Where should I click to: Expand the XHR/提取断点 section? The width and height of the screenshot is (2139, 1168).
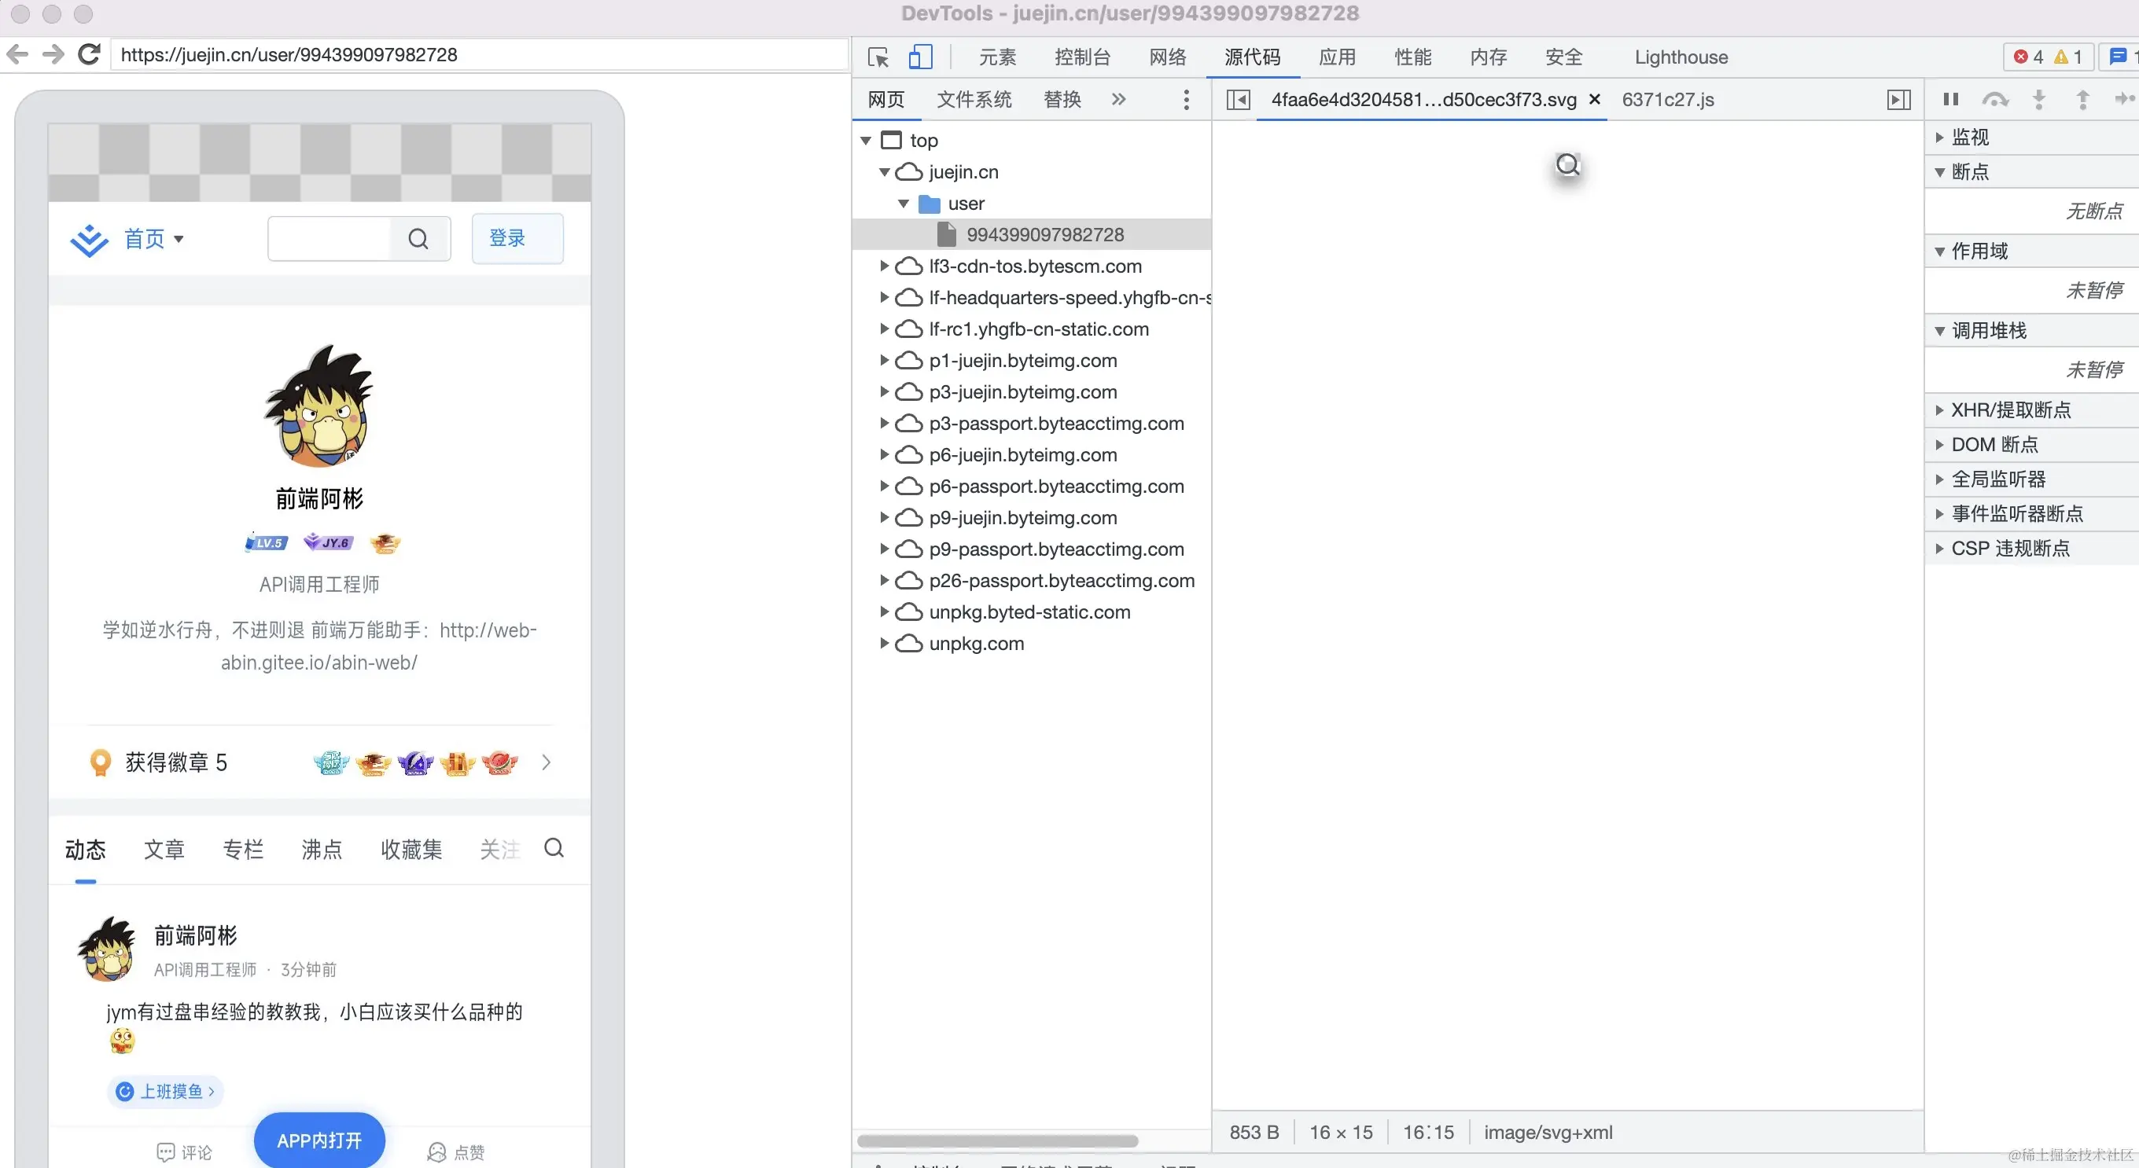tap(1939, 410)
